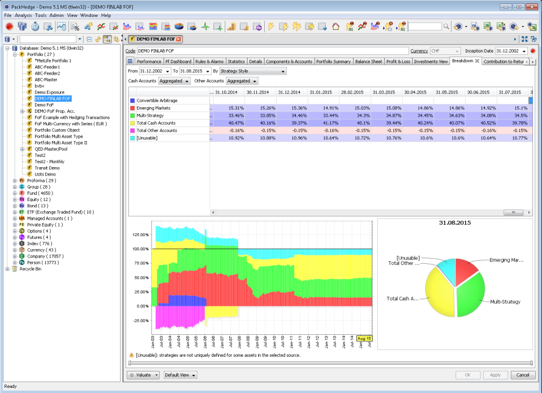Open the pie chart toolbar icon
542x393 pixels.
pyautogui.click(x=179, y=27)
